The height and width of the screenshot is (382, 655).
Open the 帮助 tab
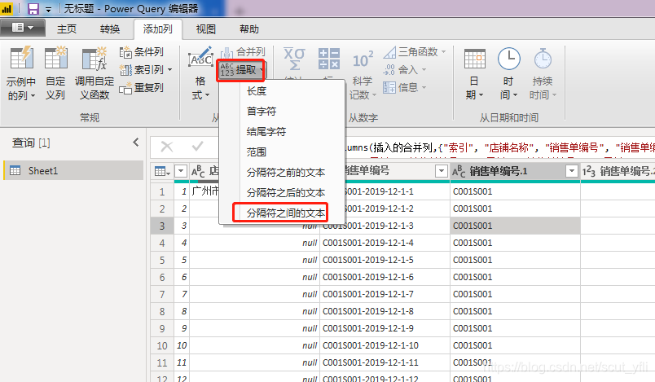coord(249,29)
